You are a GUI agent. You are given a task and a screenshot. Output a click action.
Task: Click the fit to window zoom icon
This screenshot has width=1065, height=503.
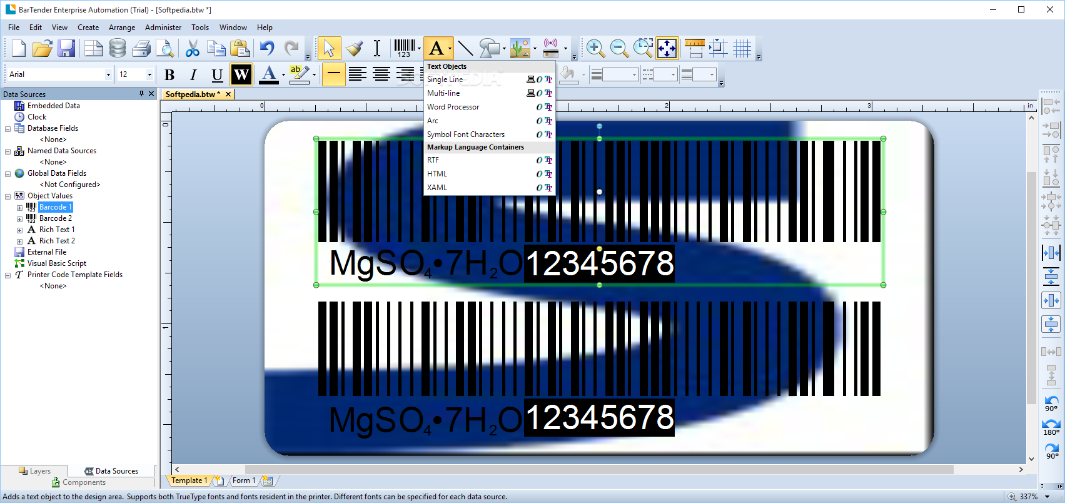click(x=667, y=48)
